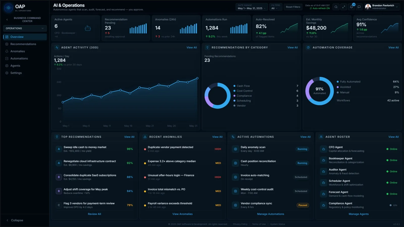Click the Overview sidebar icon
This screenshot has height=227, width=404.
(7, 37)
